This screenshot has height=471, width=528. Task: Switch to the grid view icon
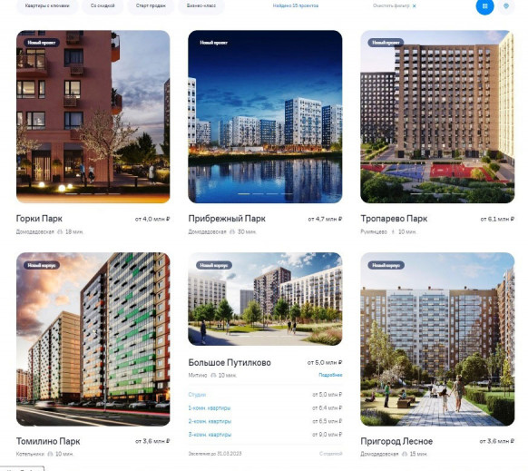coord(484,5)
